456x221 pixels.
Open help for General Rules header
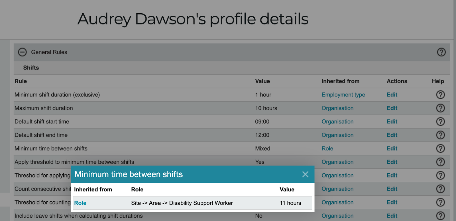[x=441, y=52]
